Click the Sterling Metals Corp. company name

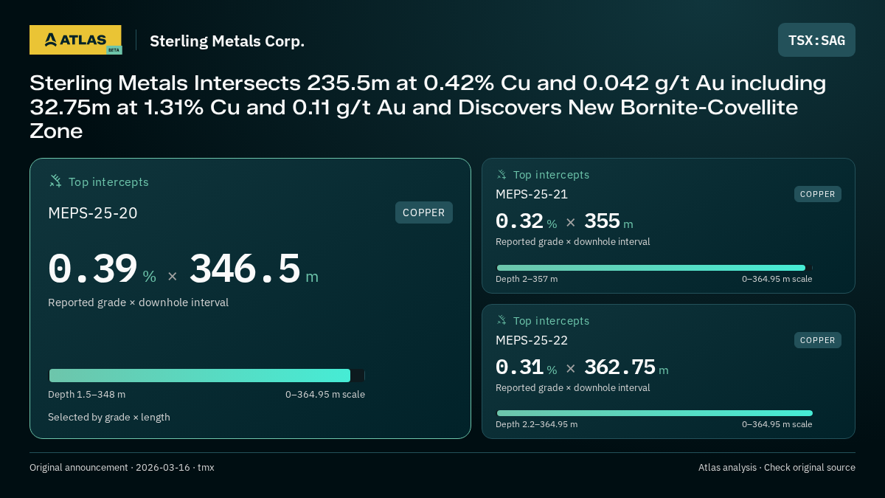tap(227, 41)
